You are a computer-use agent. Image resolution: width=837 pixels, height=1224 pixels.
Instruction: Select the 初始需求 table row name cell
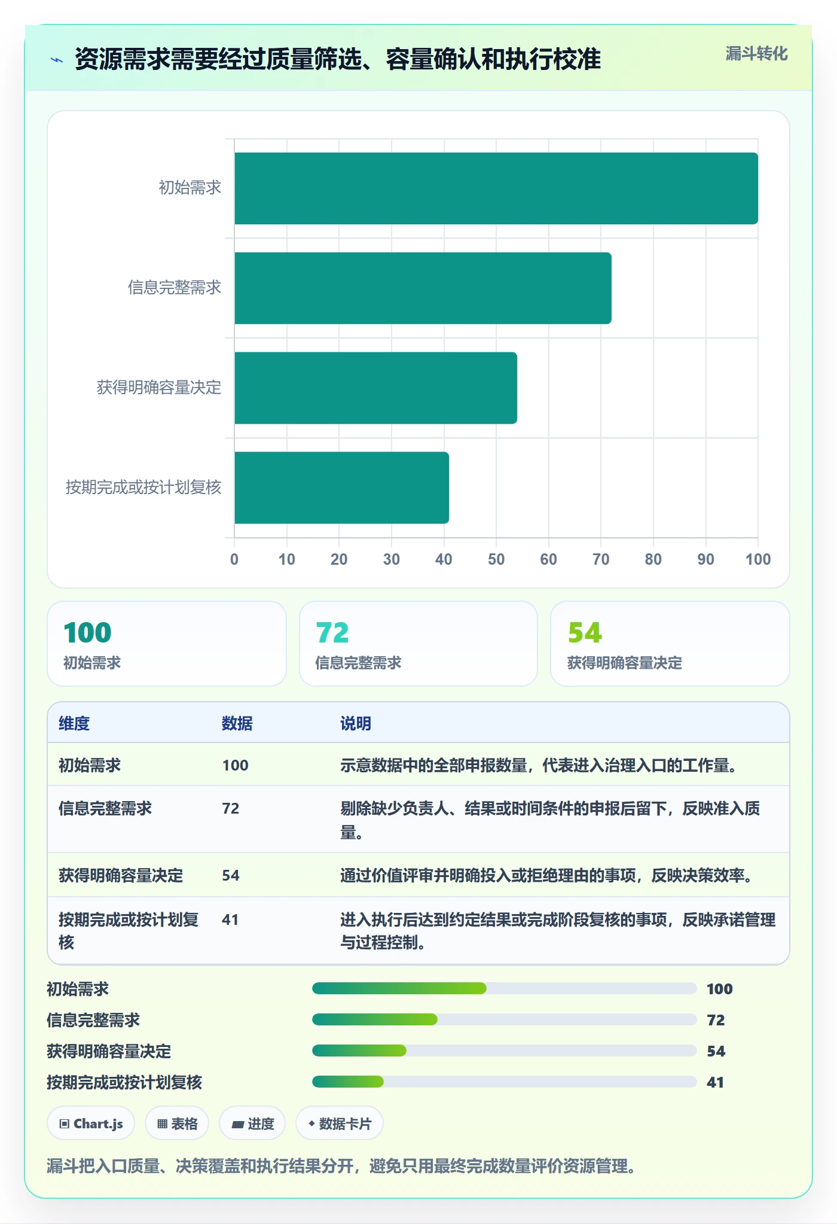pos(90,765)
